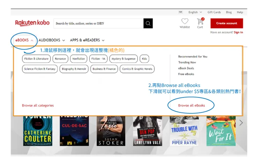Click Browse all categories link
The height and width of the screenshot is (165, 258).
tap(38, 106)
